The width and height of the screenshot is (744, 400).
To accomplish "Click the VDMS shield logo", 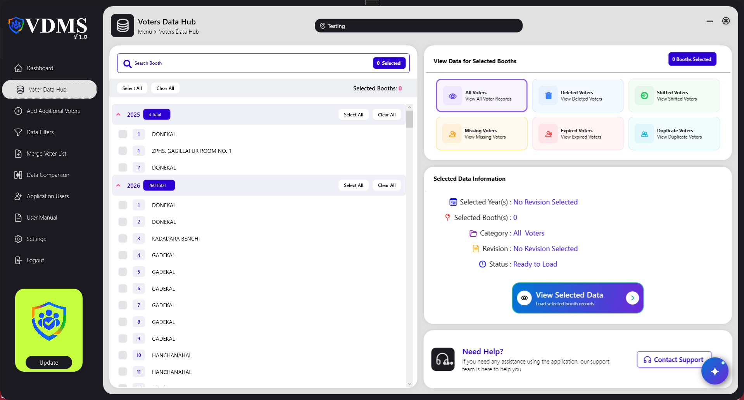I will pyautogui.click(x=16, y=25).
